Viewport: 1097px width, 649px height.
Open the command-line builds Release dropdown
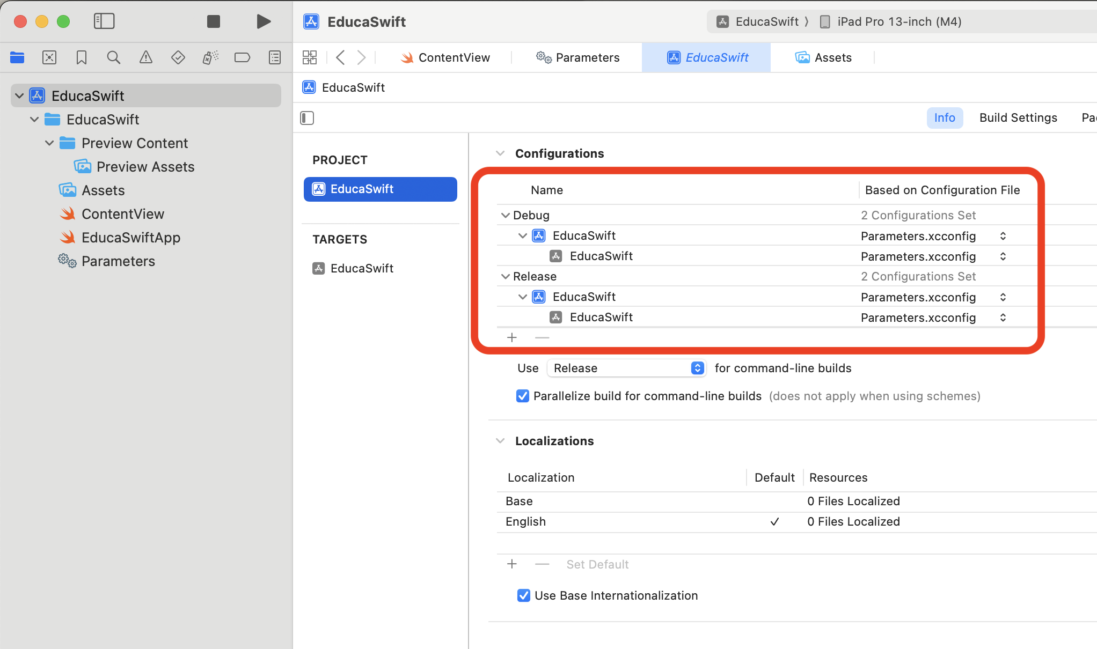point(626,368)
